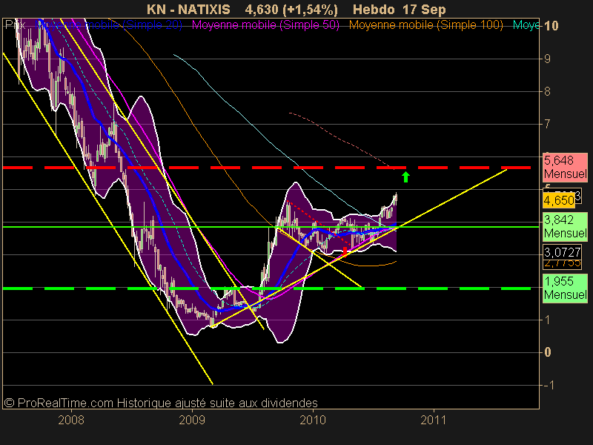
Task: Click the '2008' time axis label
Action: 71,420
